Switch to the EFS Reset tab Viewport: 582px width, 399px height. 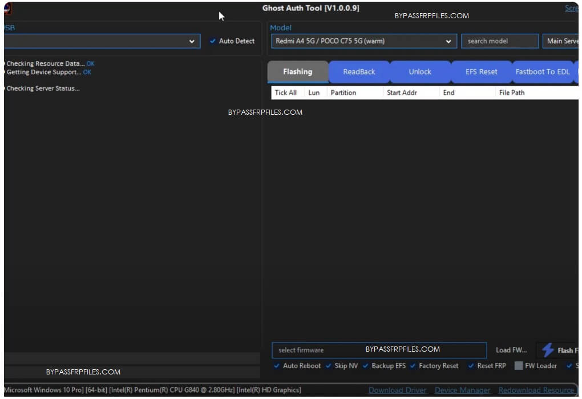482,71
